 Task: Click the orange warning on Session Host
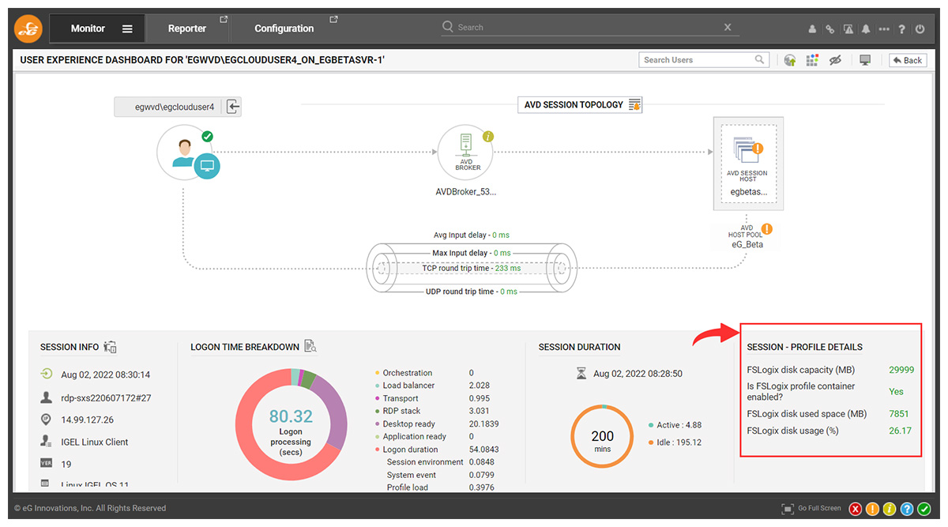758,148
